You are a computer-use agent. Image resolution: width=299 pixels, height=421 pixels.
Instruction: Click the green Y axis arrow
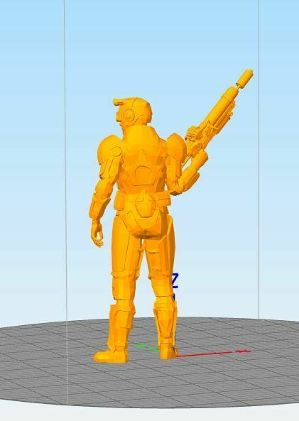[x=148, y=348]
